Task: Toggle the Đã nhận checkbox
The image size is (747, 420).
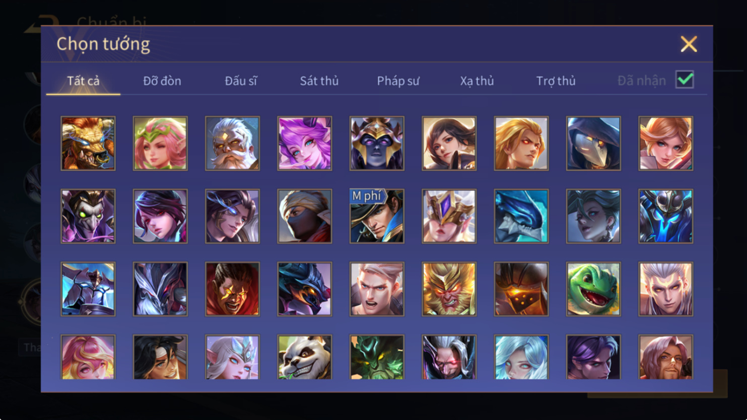Action: [685, 80]
